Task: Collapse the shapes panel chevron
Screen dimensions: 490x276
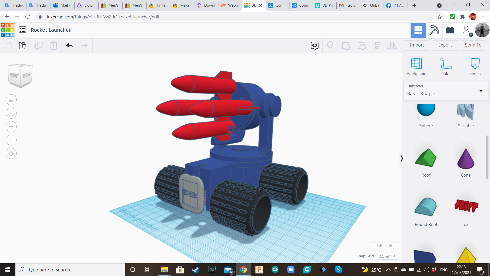Action: coord(401,158)
